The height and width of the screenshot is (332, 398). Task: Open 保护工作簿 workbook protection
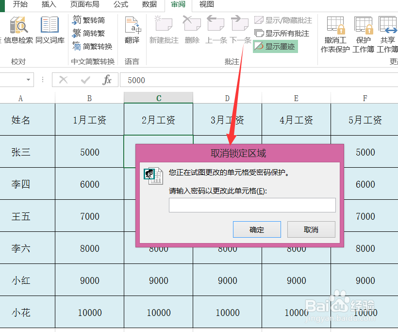tap(363, 29)
